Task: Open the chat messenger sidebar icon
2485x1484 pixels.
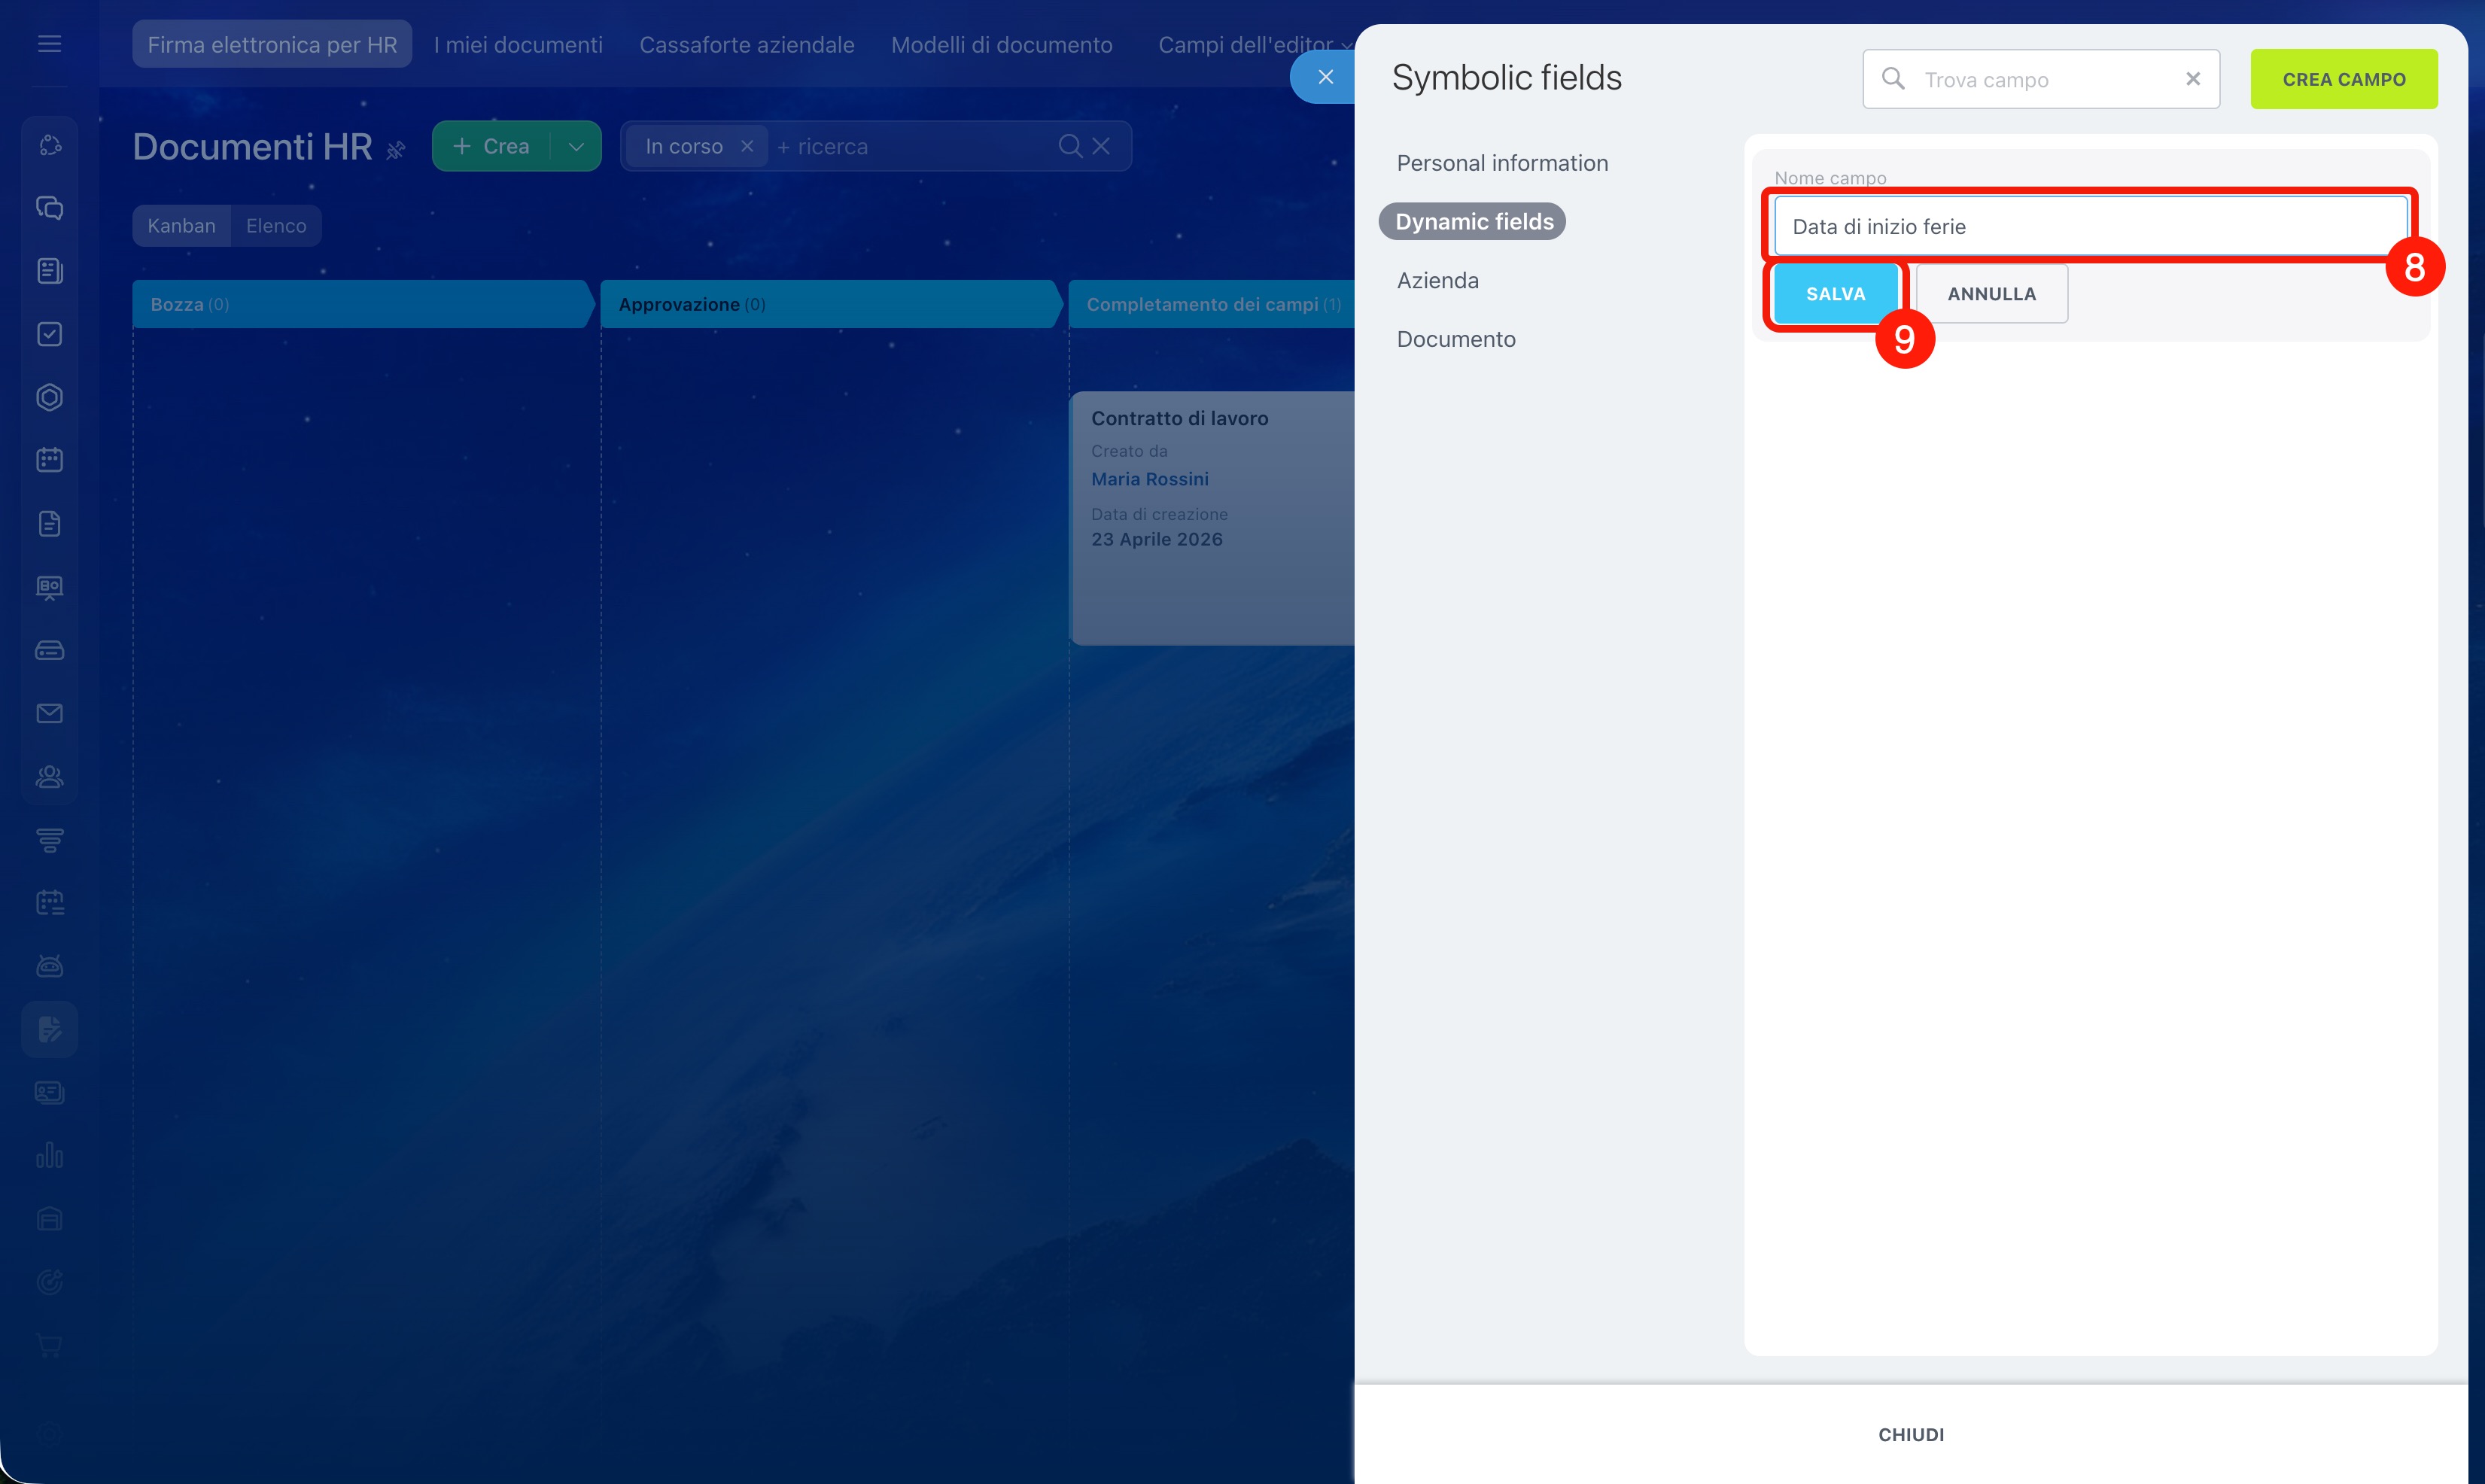Action: 49,208
